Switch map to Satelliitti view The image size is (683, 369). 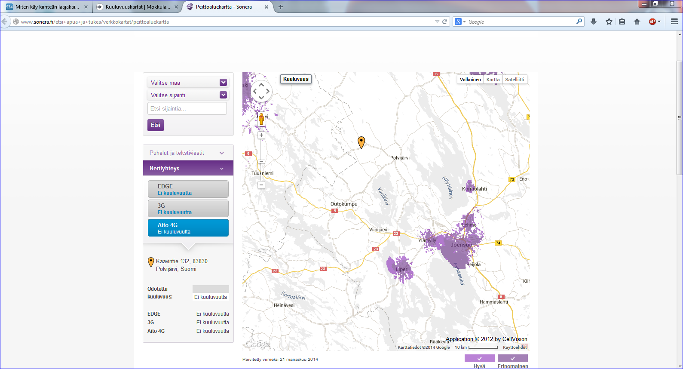point(515,80)
